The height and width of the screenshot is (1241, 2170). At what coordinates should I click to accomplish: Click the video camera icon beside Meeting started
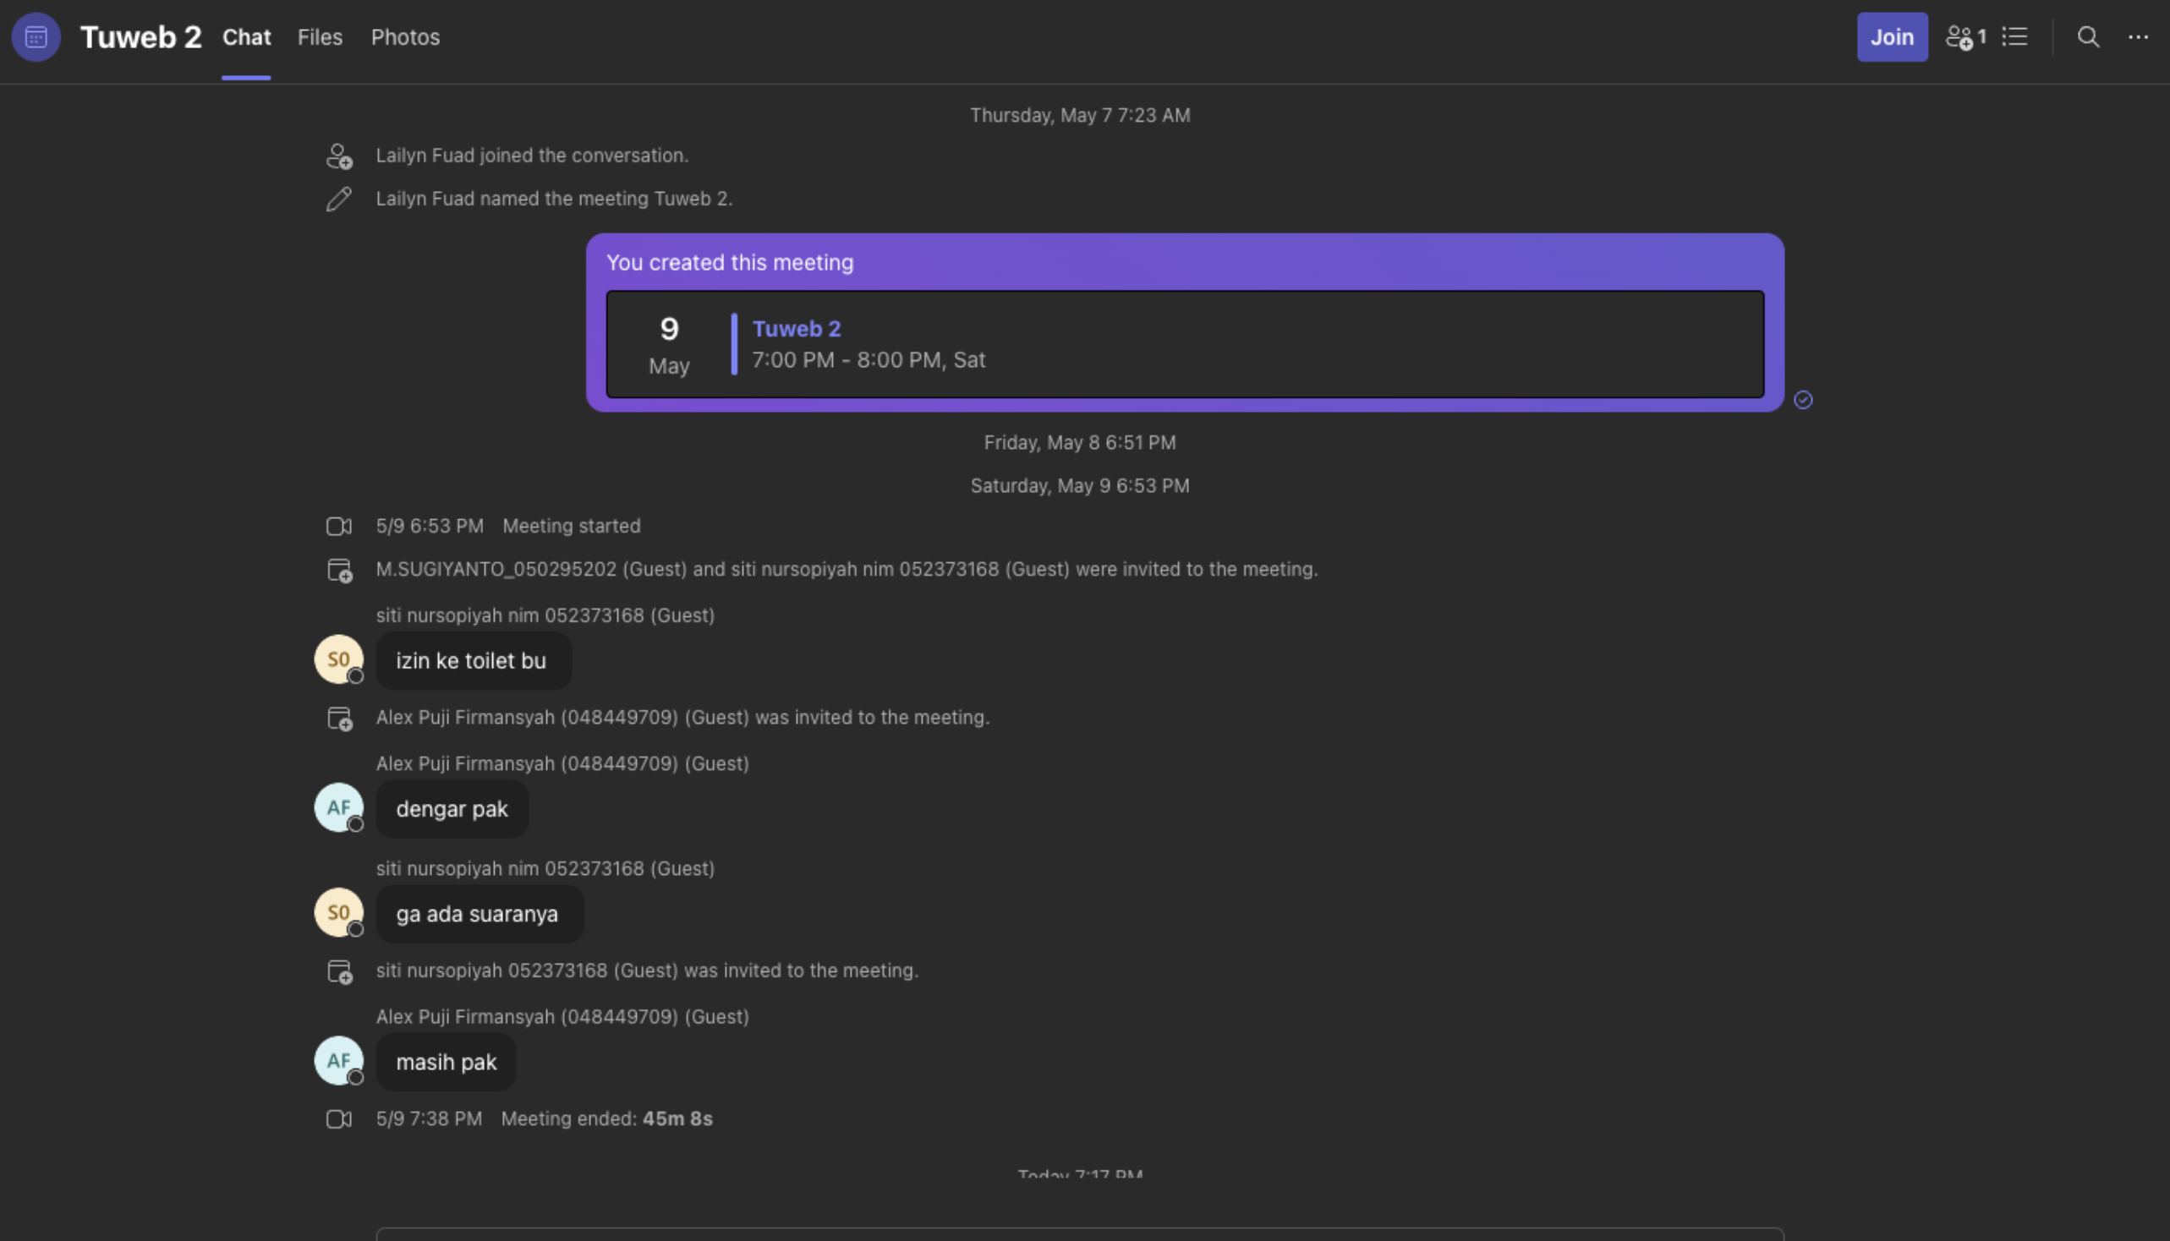338,526
